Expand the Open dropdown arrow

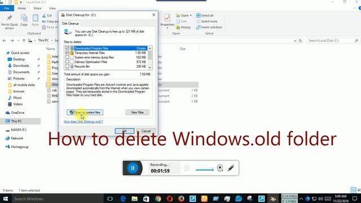[191, 15]
